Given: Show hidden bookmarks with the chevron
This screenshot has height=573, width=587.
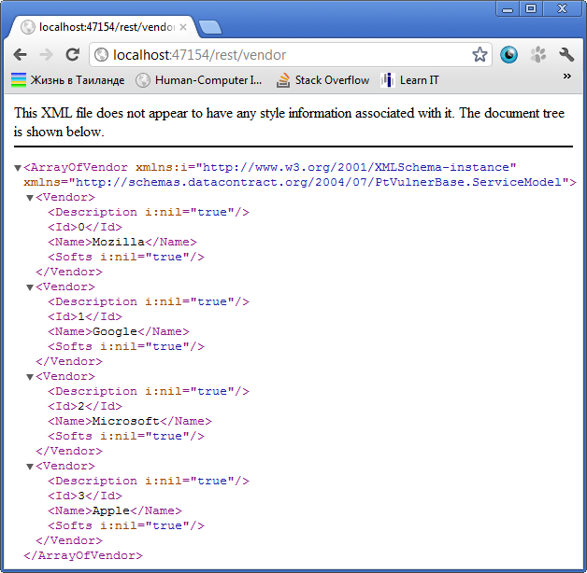Looking at the screenshot, I should tap(566, 77).
